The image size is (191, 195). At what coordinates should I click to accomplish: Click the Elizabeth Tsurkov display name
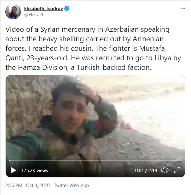[43, 9]
